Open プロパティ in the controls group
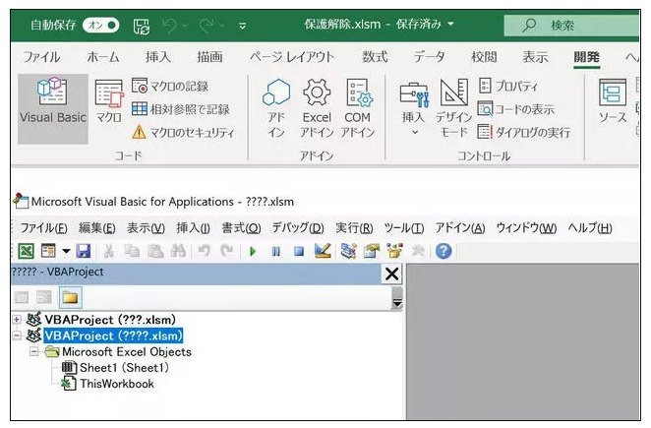Viewport: 651px width, 428px height. pos(507,86)
